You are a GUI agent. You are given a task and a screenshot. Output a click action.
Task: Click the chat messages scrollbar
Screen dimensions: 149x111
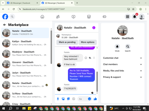tap(97, 82)
